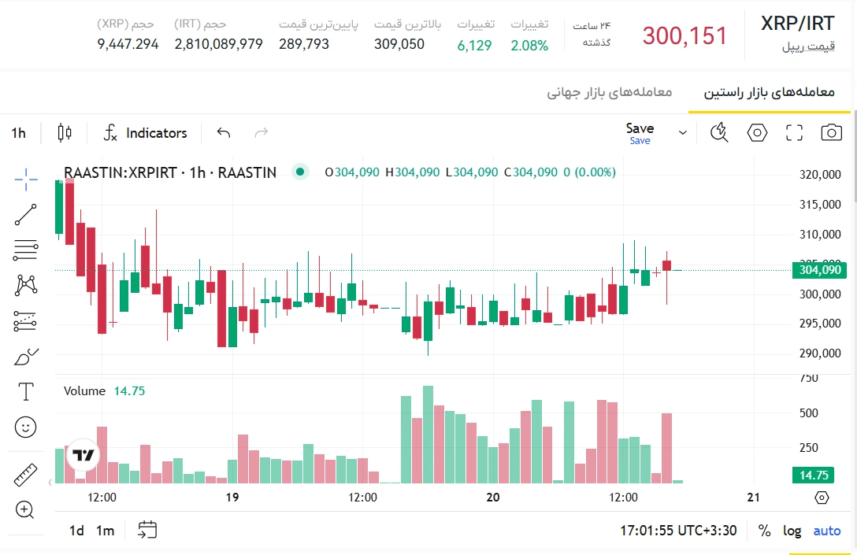This screenshot has width=857, height=555.
Task: Click the Ripple price Persian link
Action: 808,46
